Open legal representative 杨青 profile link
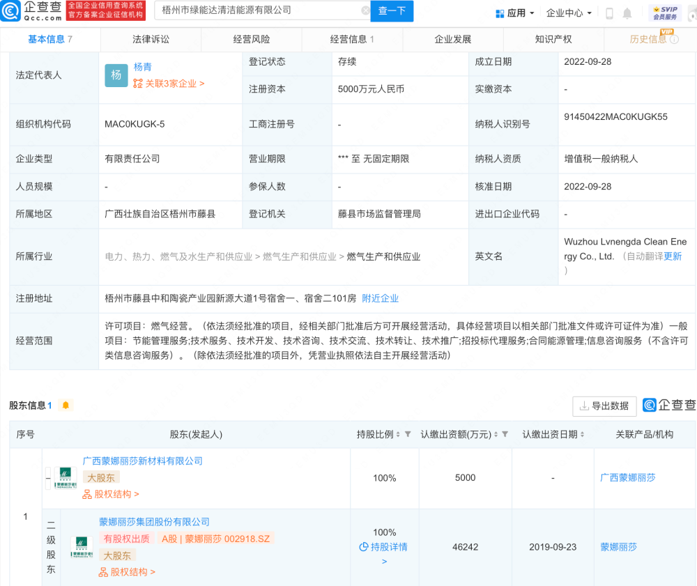This screenshot has height=586, width=697. click(x=142, y=67)
